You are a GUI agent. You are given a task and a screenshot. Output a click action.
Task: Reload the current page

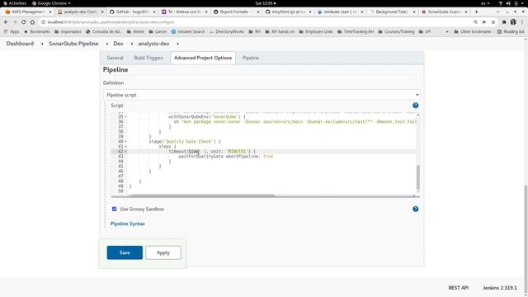tap(23, 22)
